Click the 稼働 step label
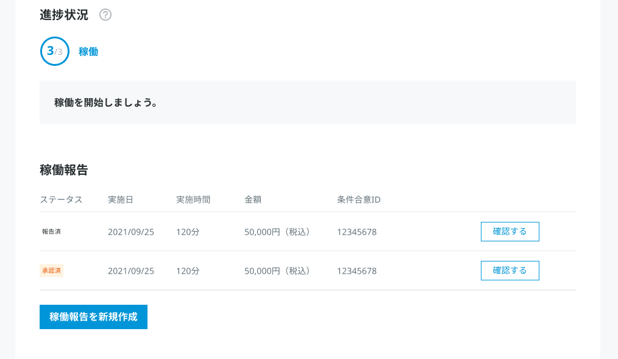 (88, 52)
